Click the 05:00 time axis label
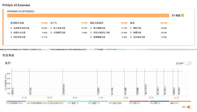The image size is (197, 112). click(x=50, y=98)
